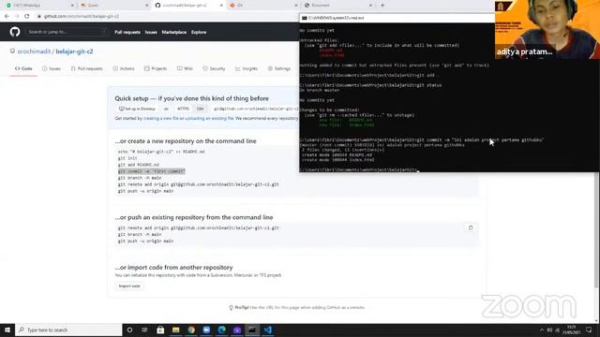
Task: Open Issues in GitHub top bar
Action: tap(151, 32)
